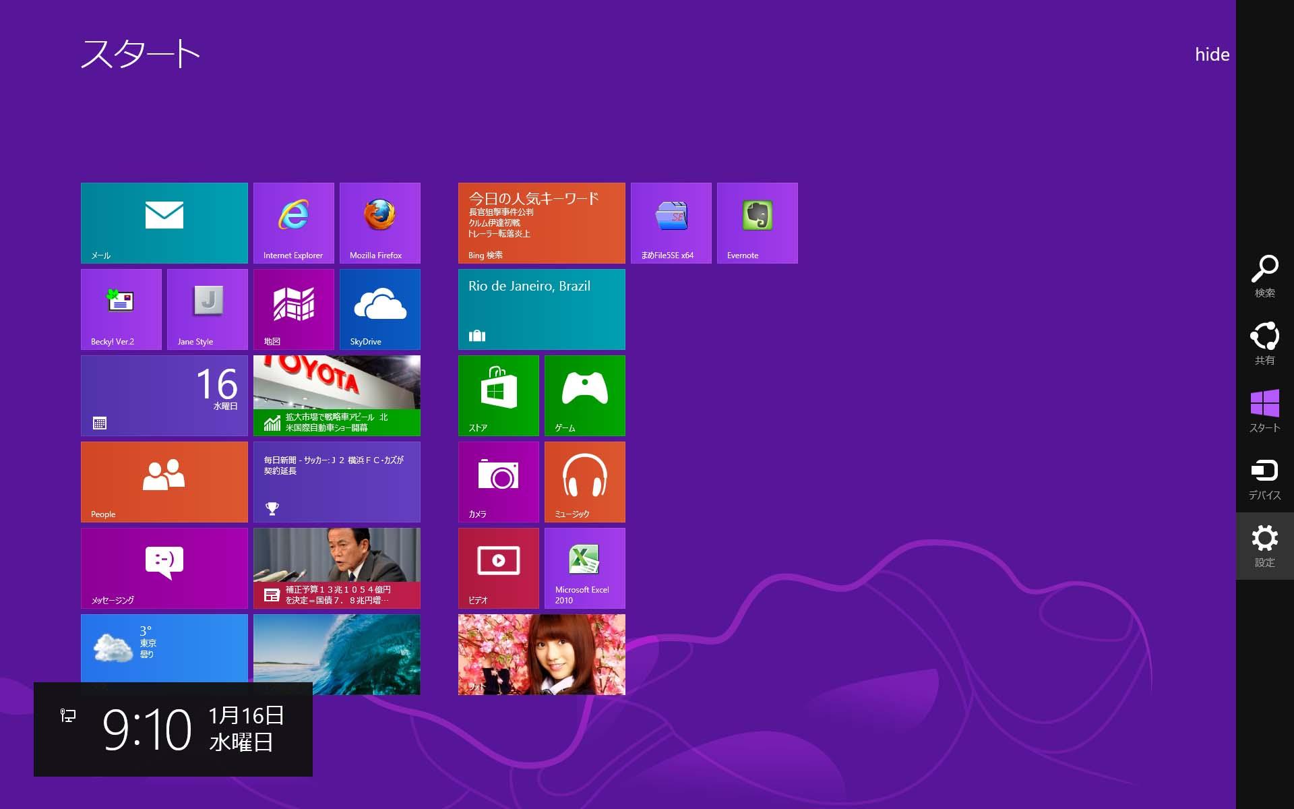Open the Bing search keywords tile

(541, 222)
